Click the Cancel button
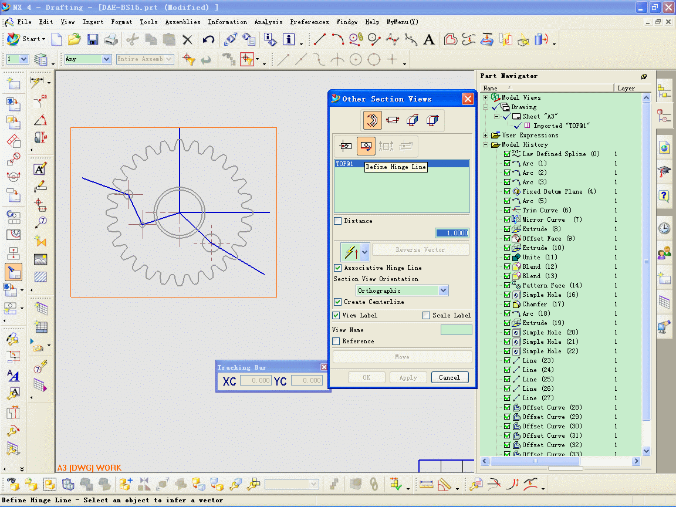This screenshot has height=507, width=676. pyautogui.click(x=449, y=377)
